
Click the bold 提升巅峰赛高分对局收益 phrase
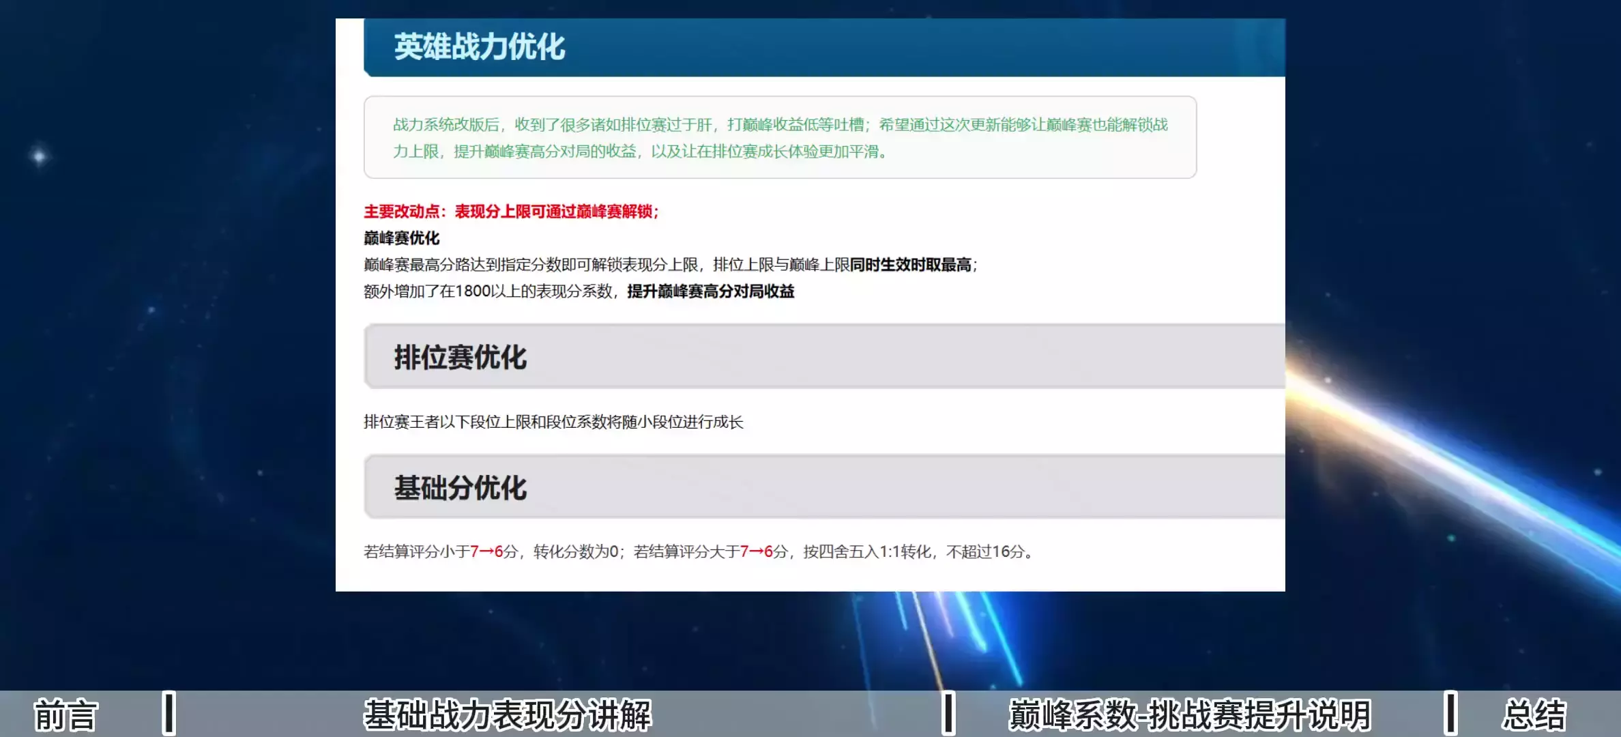710,291
